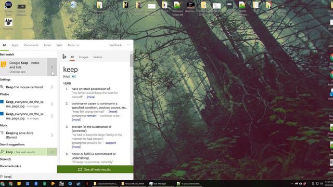Click the taskbar clock and date
The height and width of the screenshot is (187, 333).
[x=329, y=183]
